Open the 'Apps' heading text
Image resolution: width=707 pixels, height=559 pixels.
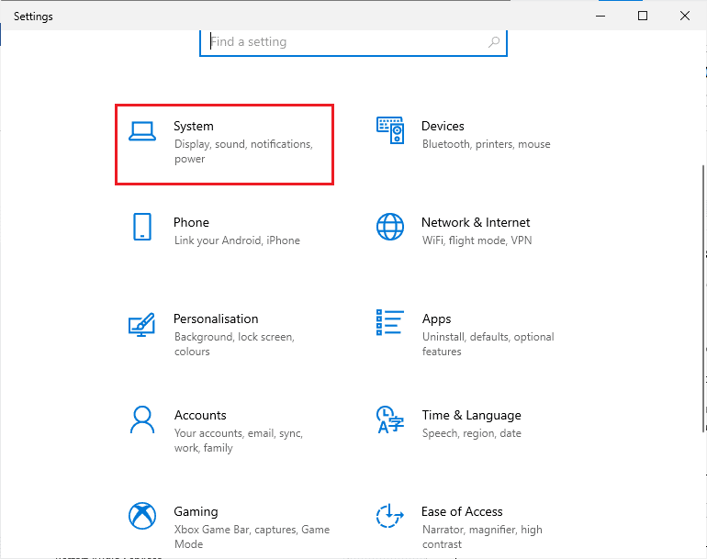[436, 319]
